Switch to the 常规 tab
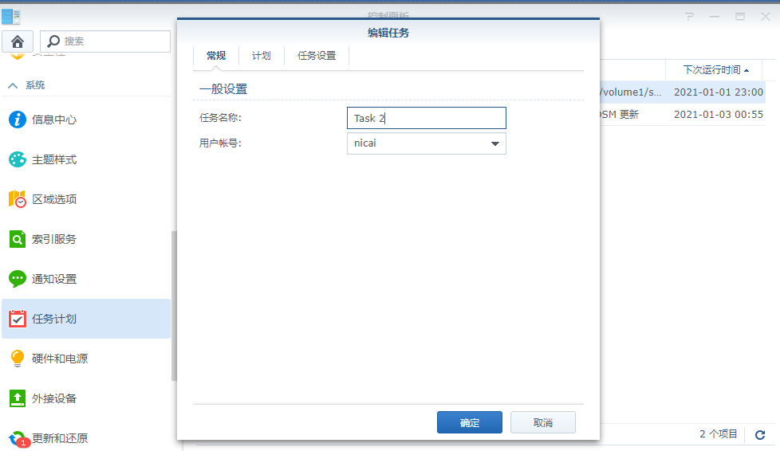Image resolution: width=780 pixels, height=451 pixels. (x=216, y=56)
